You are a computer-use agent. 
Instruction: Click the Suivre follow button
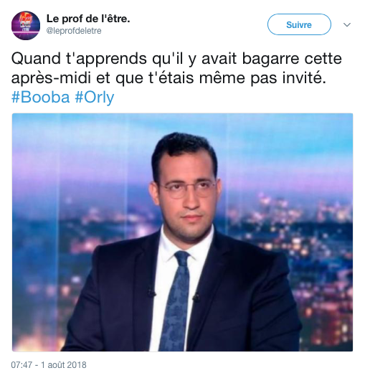point(299,24)
